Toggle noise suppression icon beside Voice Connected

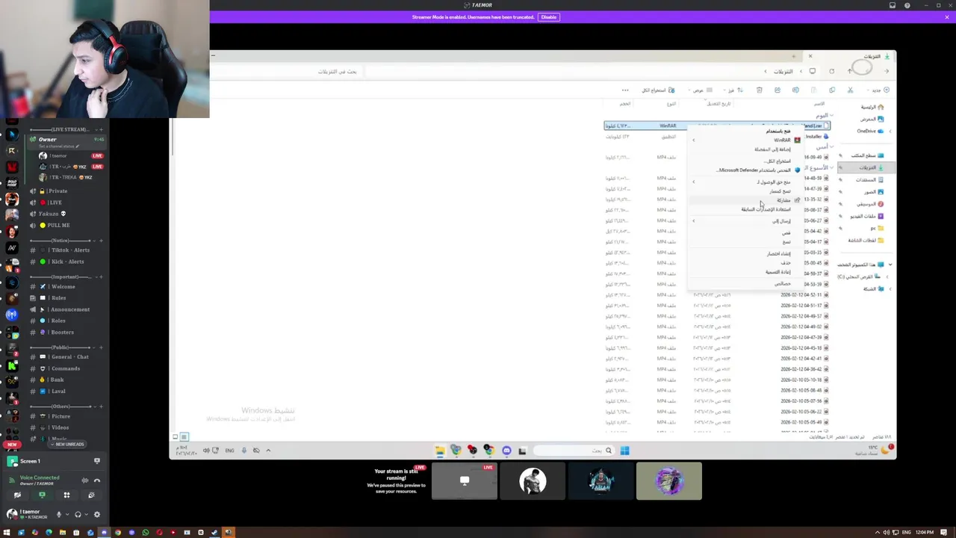tap(84, 480)
